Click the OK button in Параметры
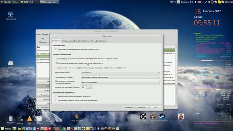 pyautogui.click(x=155, y=107)
